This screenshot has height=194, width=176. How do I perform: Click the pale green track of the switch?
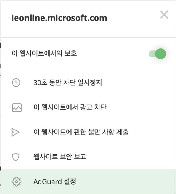click(152, 54)
